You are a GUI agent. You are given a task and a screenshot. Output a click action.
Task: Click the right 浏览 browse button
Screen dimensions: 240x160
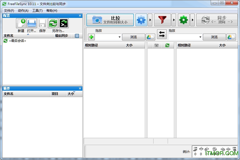214,37
